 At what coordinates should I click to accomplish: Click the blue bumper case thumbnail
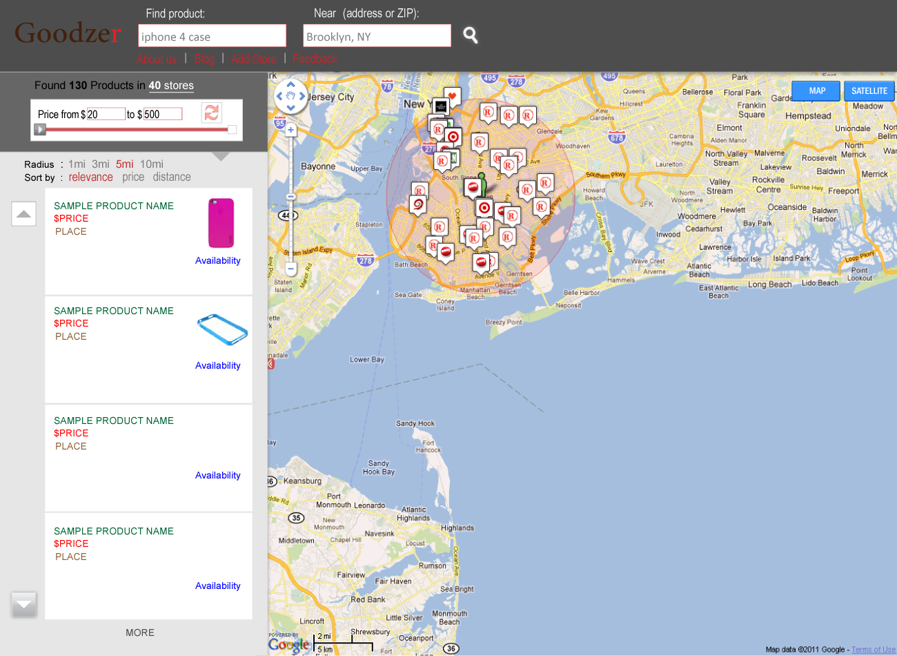point(222,329)
